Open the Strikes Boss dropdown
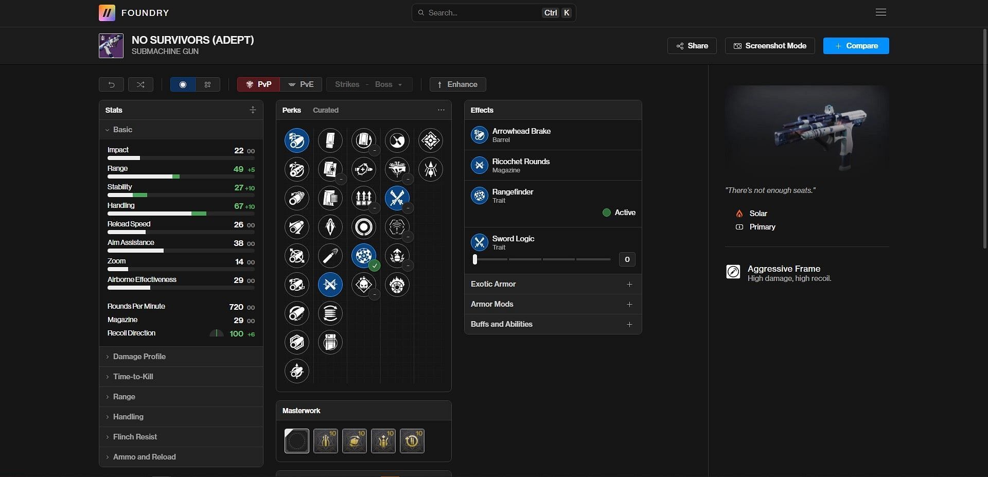 click(x=369, y=84)
